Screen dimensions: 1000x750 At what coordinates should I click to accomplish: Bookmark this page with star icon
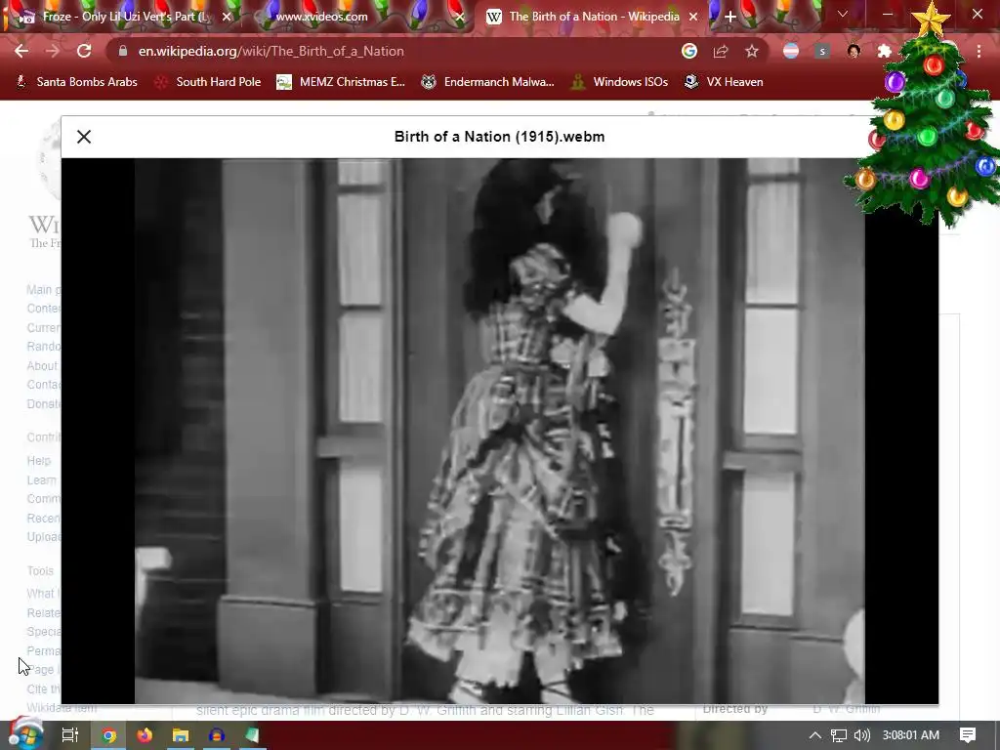tap(752, 51)
